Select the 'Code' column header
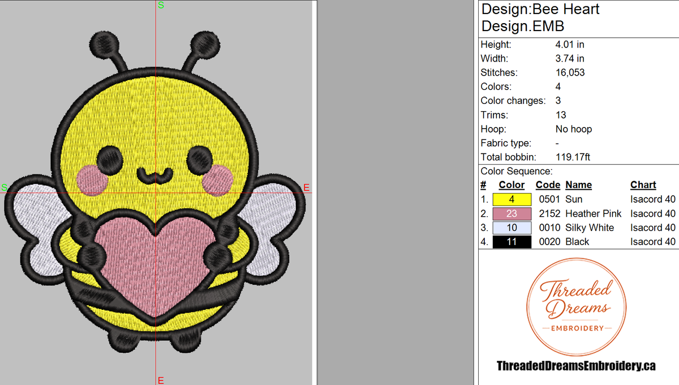Image resolution: width=679 pixels, height=385 pixels. (548, 185)
